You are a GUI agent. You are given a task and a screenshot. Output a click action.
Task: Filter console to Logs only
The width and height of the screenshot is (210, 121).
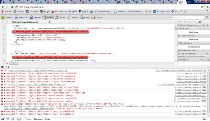pos(47,119)
